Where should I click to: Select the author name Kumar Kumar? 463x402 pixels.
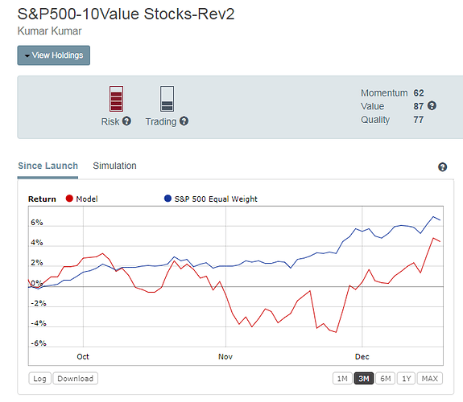49,31
